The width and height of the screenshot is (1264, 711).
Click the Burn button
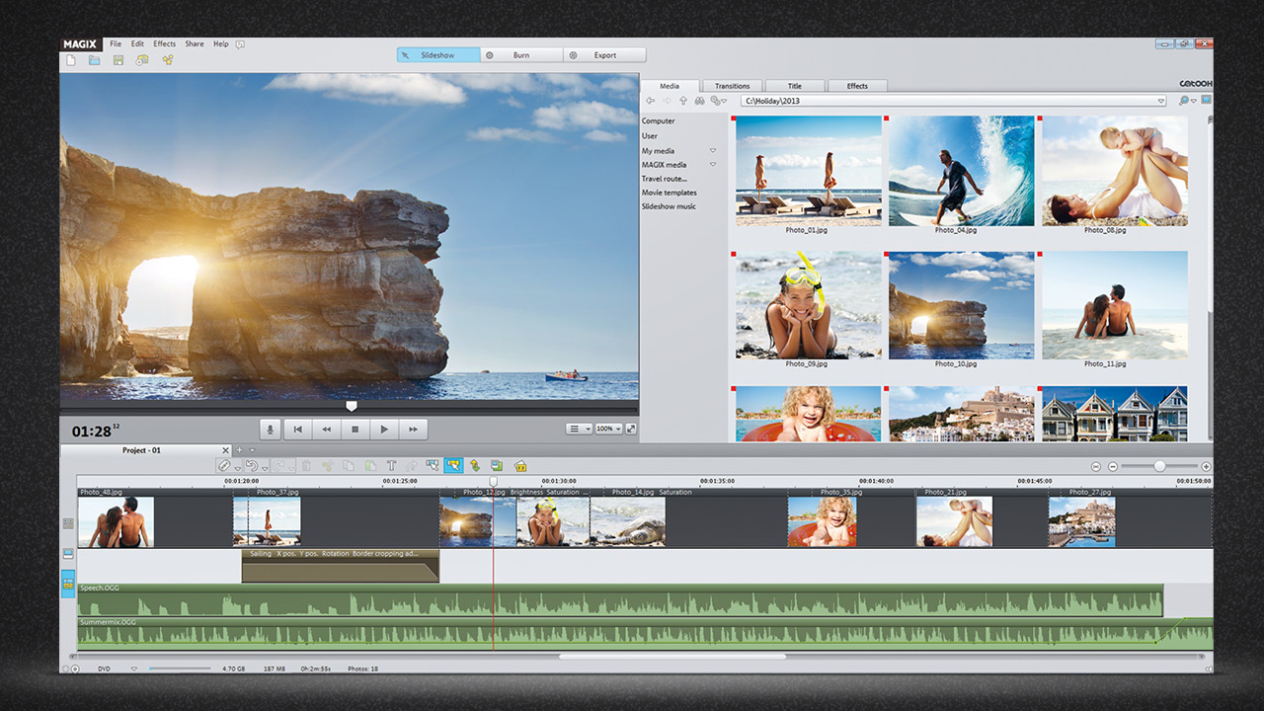pyautogui.click(x=521, y=55)
